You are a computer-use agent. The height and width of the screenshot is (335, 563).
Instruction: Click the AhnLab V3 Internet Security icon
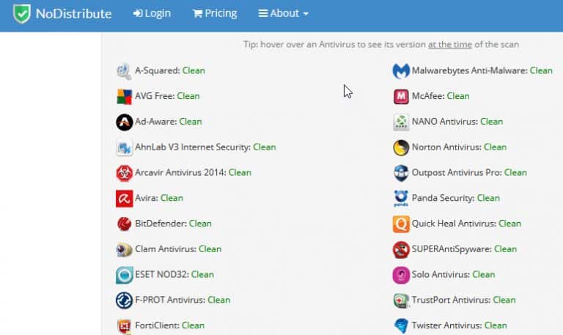pyautogui.click(x=124, y=147)
